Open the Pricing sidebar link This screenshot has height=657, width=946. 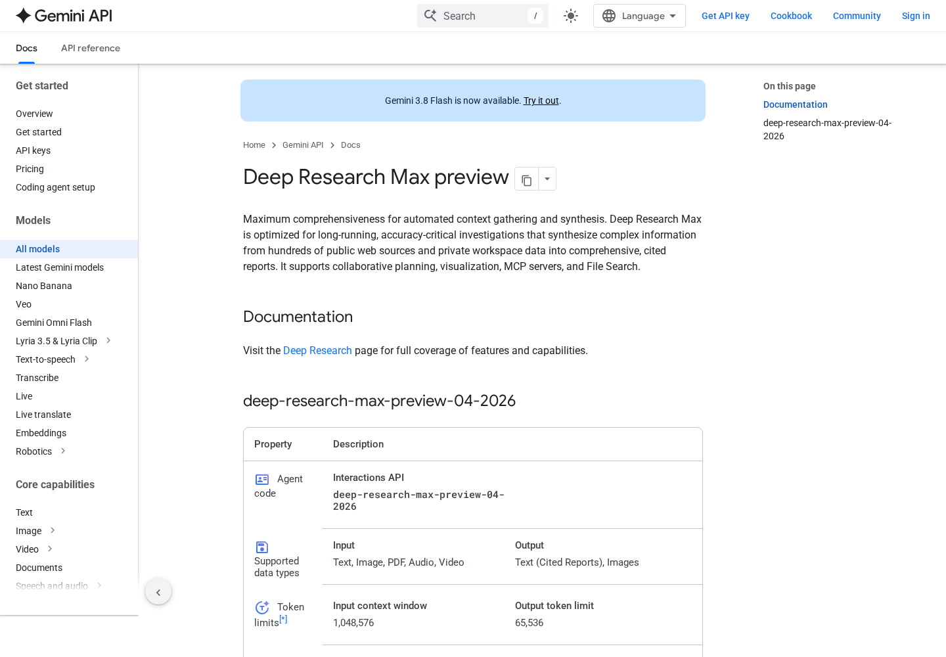pyautogui.click(x=30, y=169)
